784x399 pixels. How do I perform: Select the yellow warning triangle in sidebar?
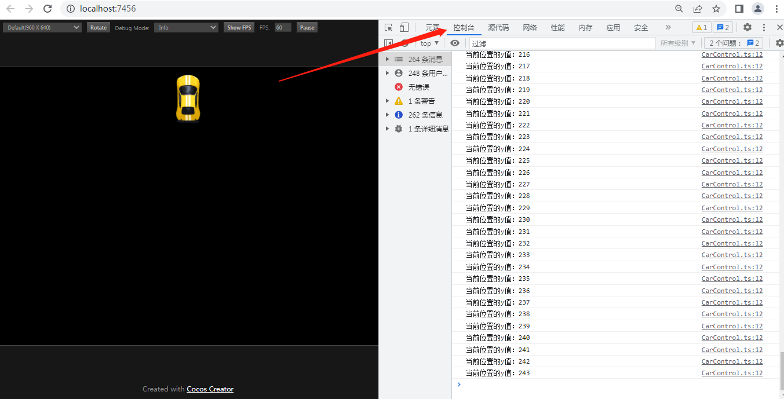tap(399, 101)
